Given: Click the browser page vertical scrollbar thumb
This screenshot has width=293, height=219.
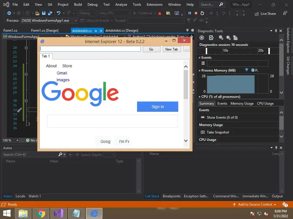Looking at the screenshot, I should click(186, 84).
